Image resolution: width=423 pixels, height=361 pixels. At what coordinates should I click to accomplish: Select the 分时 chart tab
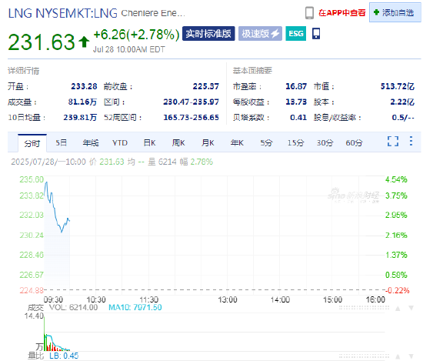click(x=32, y=143)
